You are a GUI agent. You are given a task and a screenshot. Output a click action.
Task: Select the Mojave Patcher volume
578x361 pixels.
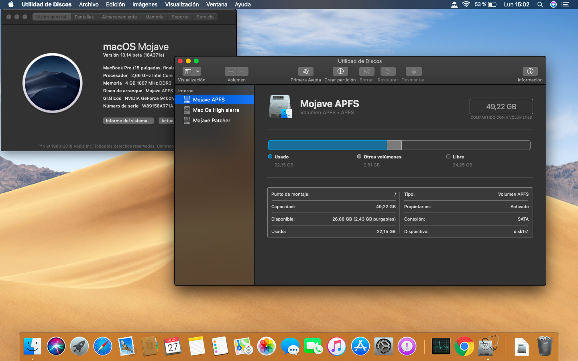(x=214, y=120)
